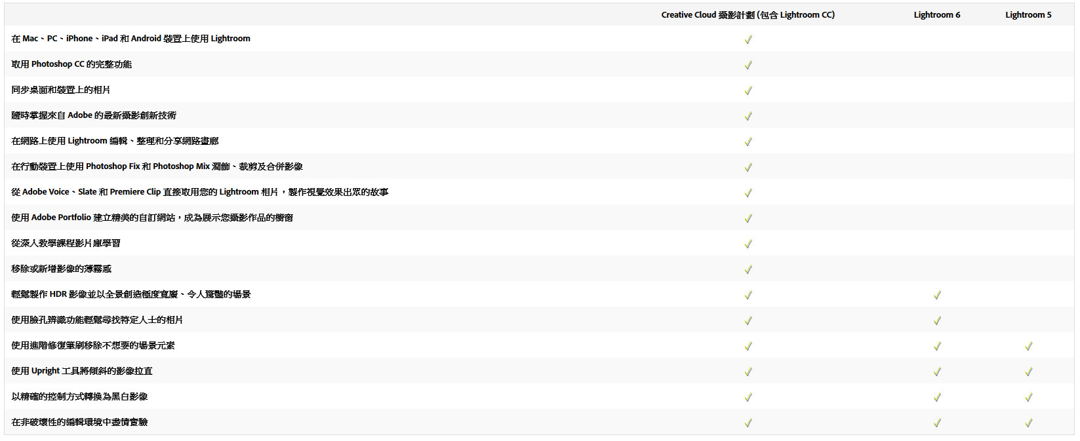1080x441 pixels.
Task: Click the Creative Cloud checkmark in the HDR row
Action: [748, 295]
